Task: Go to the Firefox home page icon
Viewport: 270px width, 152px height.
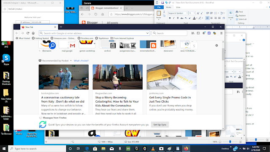Action: 33,33
